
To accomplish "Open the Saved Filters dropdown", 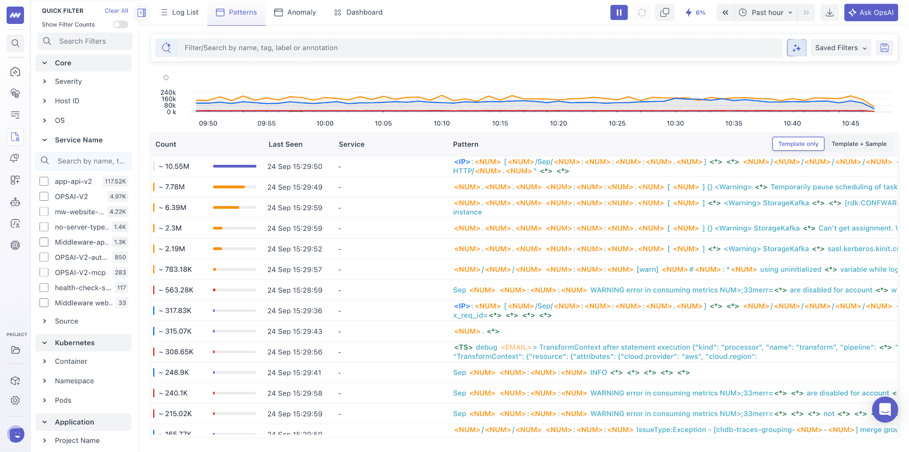I will pyautogui.click(x=841, y=48).
